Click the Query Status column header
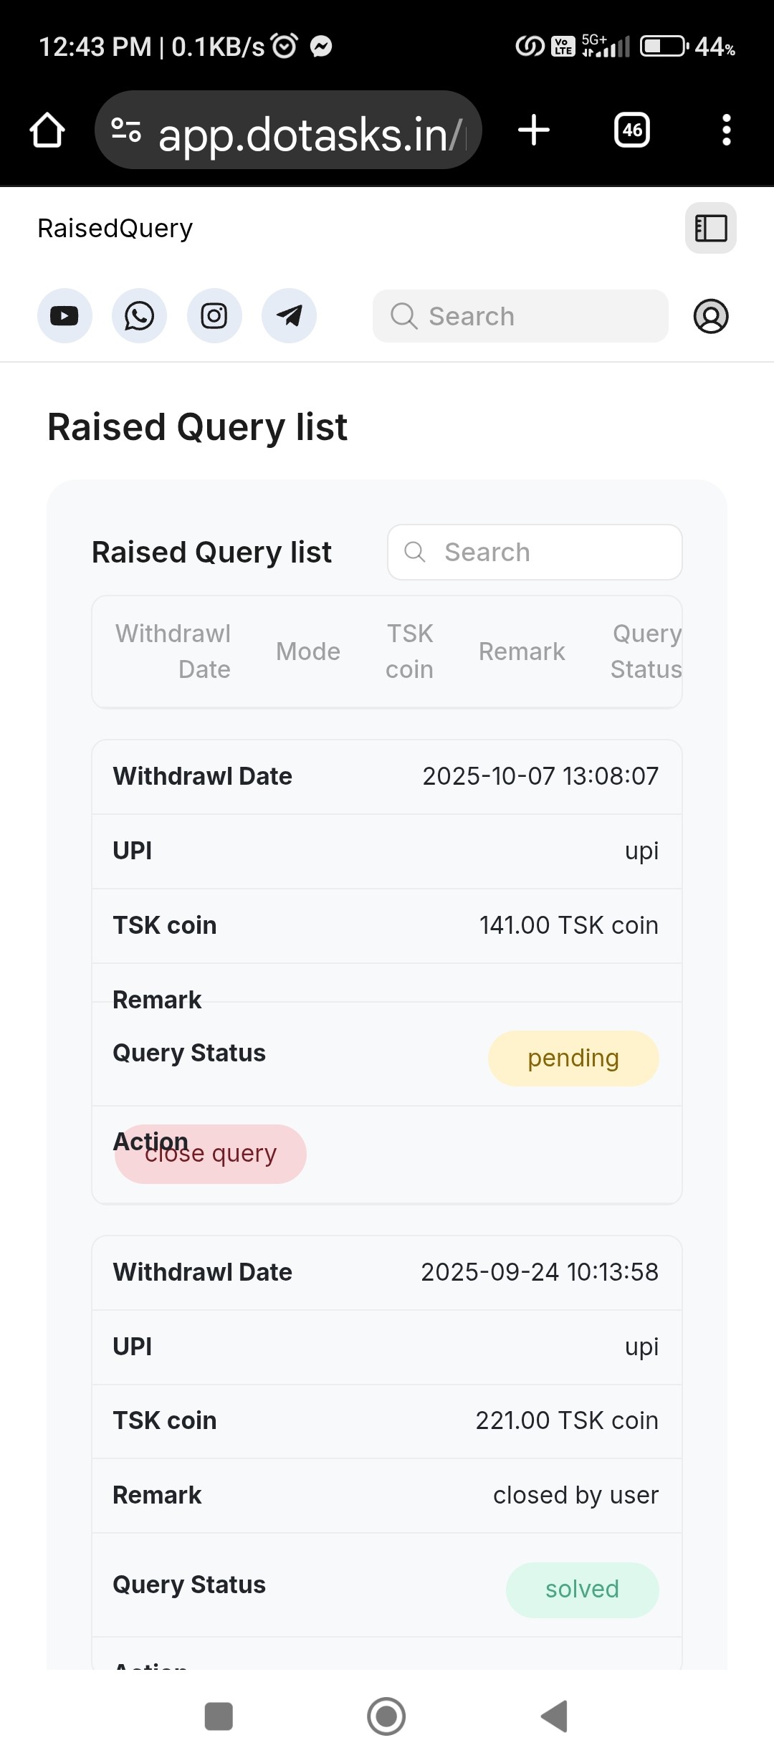This screenshot has height=1763, width=774. (646, 651)
